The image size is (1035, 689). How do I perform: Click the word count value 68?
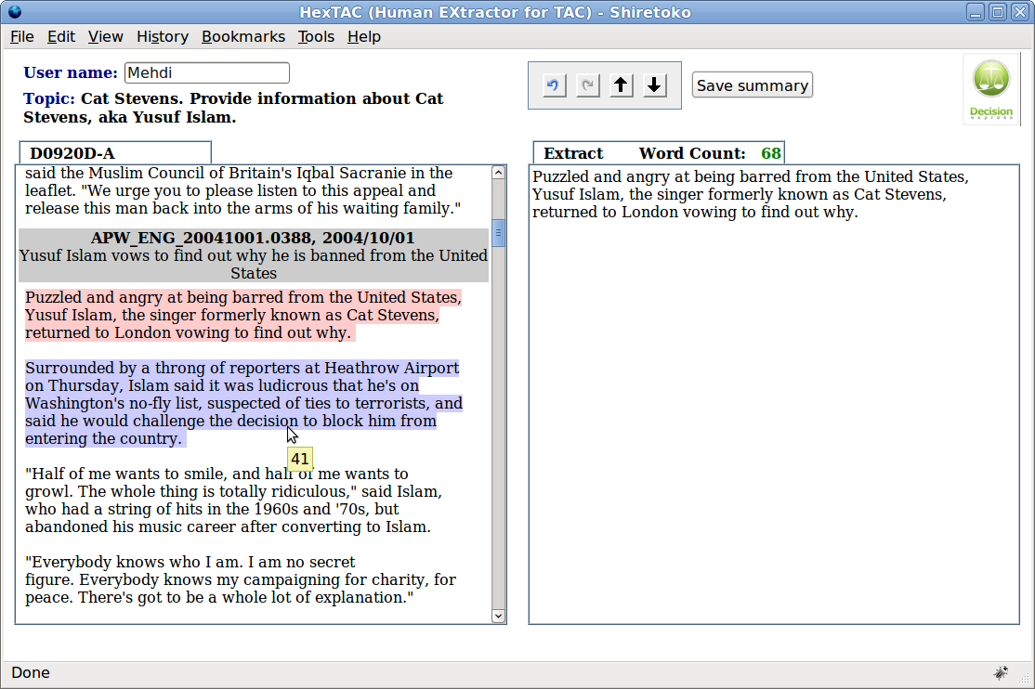(x=771, y=153)
